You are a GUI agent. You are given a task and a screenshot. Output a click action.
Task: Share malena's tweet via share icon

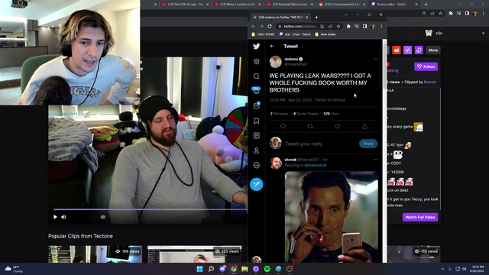[364, 126]
